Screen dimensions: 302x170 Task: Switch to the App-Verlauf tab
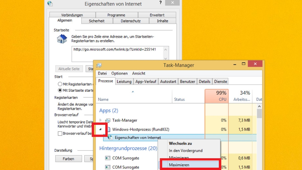coord(146,81)
